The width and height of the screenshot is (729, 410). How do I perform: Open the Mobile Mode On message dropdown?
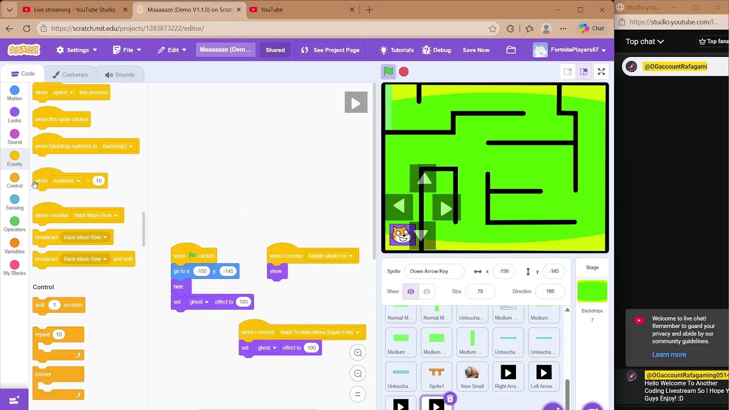click(x=330, y=256)
